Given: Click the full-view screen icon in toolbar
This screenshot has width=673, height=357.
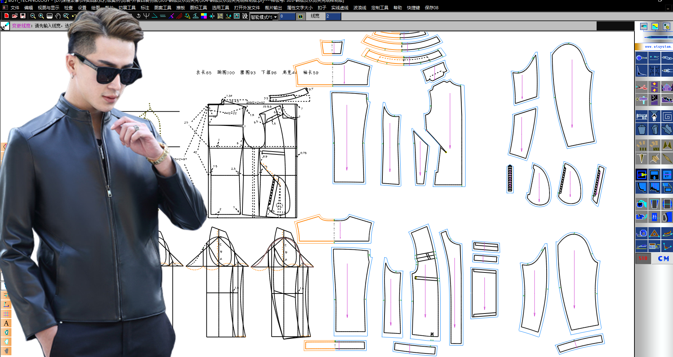Looking at the screenshot, I should coord(50,16).
